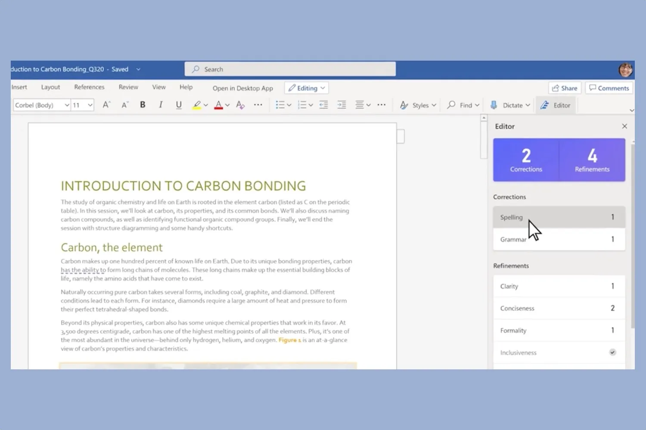Click the Clear Formatting icon
The height and width of the screenshot is (430, 646).
(240, 105)
